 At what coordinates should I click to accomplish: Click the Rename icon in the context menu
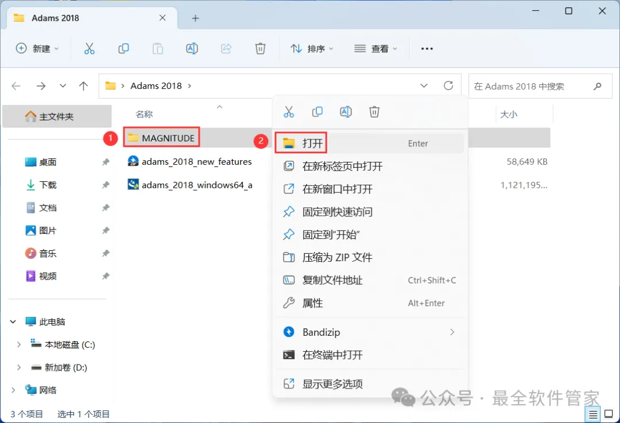[x=346, y=112]
